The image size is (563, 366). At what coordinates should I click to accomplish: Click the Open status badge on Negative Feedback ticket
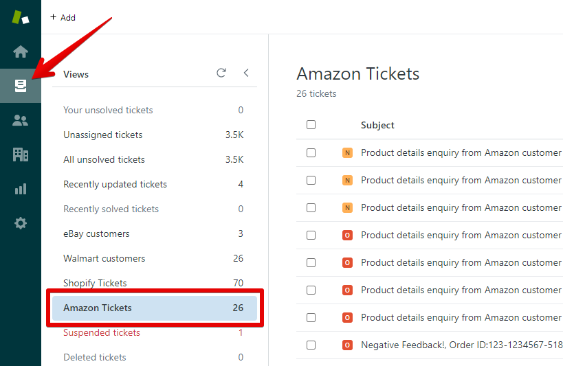[x=347, y=345]
